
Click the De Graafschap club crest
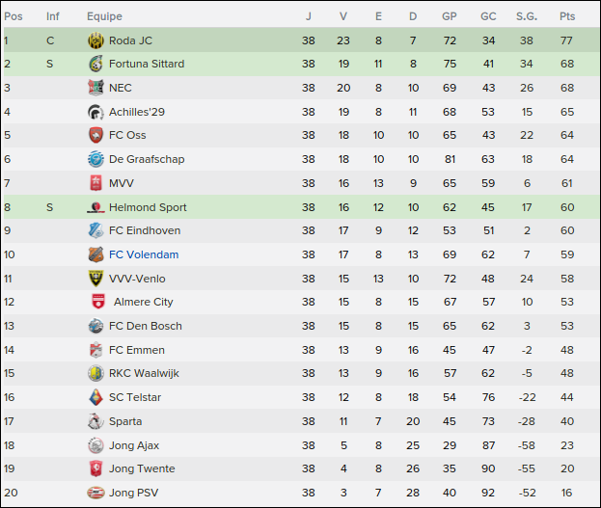95,159
